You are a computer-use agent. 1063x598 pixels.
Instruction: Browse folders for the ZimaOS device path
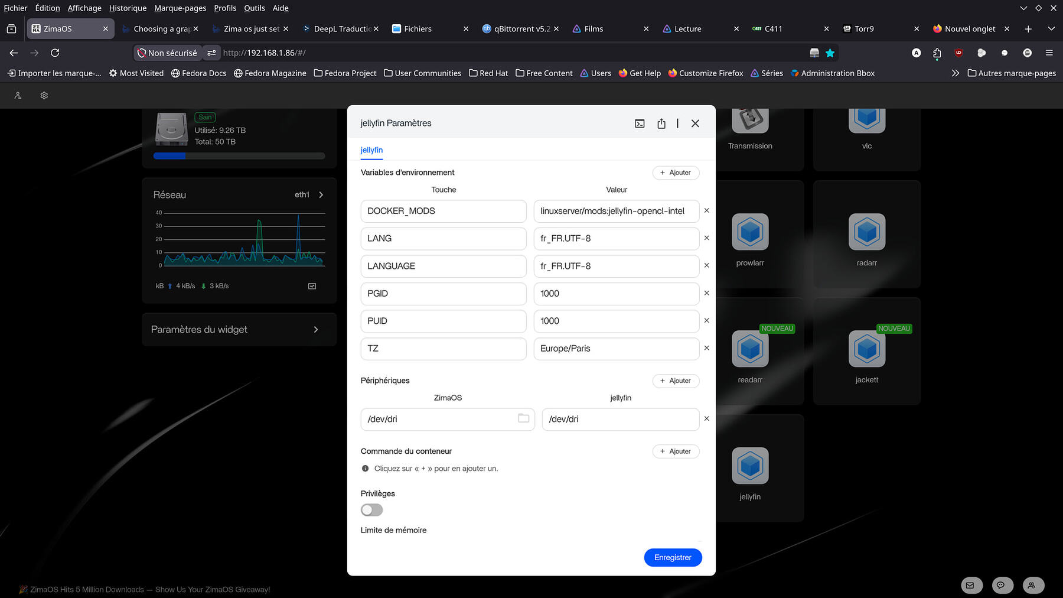click(523, 418)
